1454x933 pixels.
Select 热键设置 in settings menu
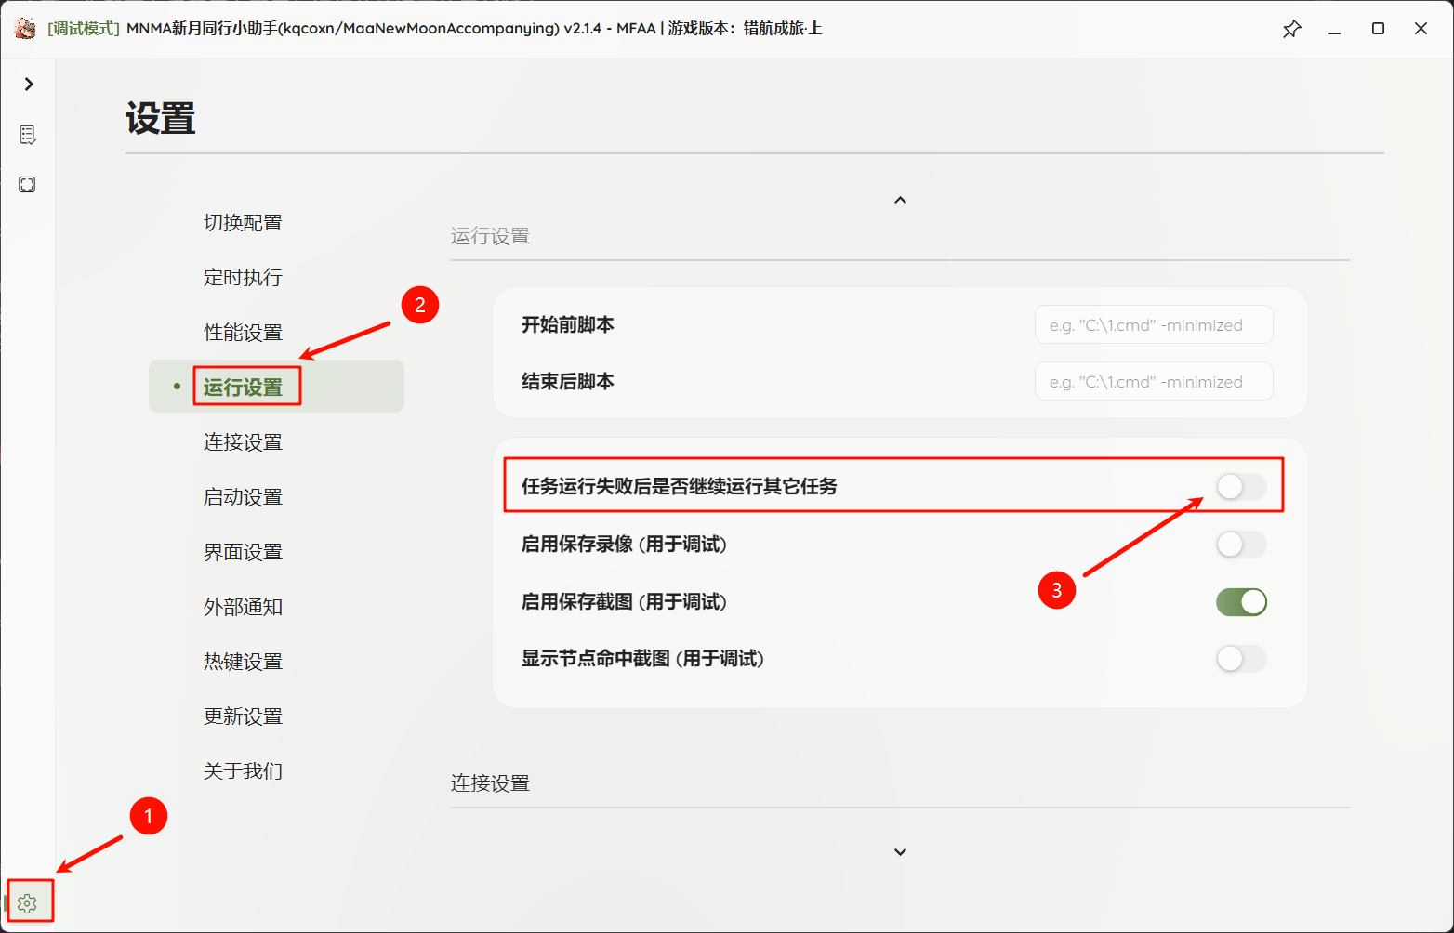[243, 661]
